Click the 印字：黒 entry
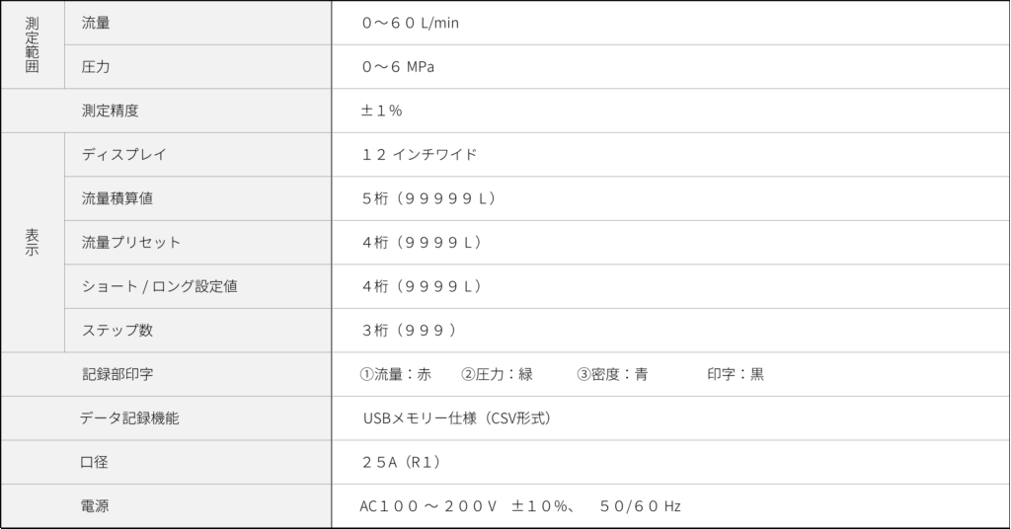 736,374
